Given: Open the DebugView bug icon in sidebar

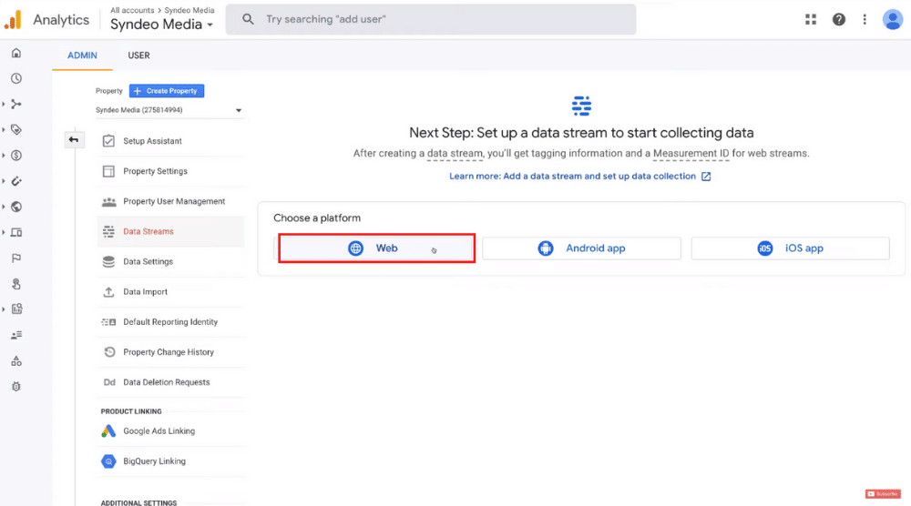Looking at the screenshot, I should [16, 387].
